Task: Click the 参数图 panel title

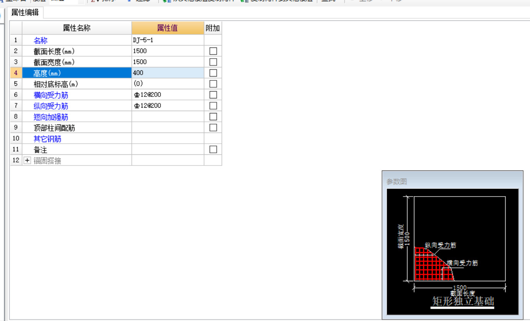Action: [397, 182]
